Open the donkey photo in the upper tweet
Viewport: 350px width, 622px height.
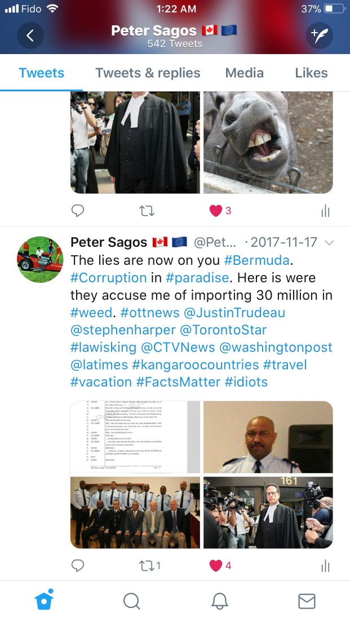coord(268,143)
